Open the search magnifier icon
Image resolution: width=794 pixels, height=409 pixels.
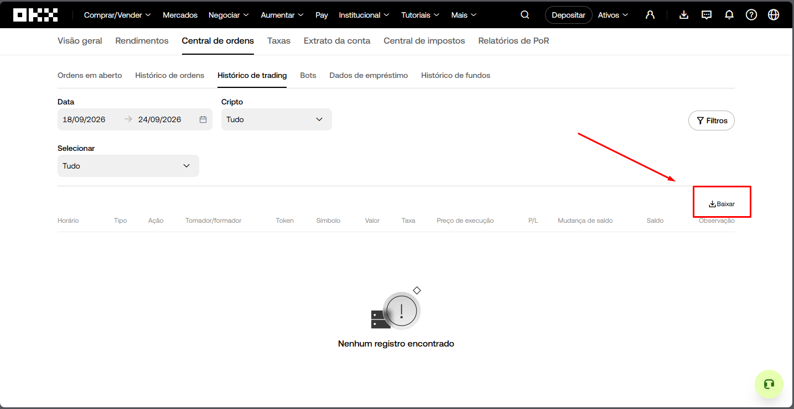point(525,15)
